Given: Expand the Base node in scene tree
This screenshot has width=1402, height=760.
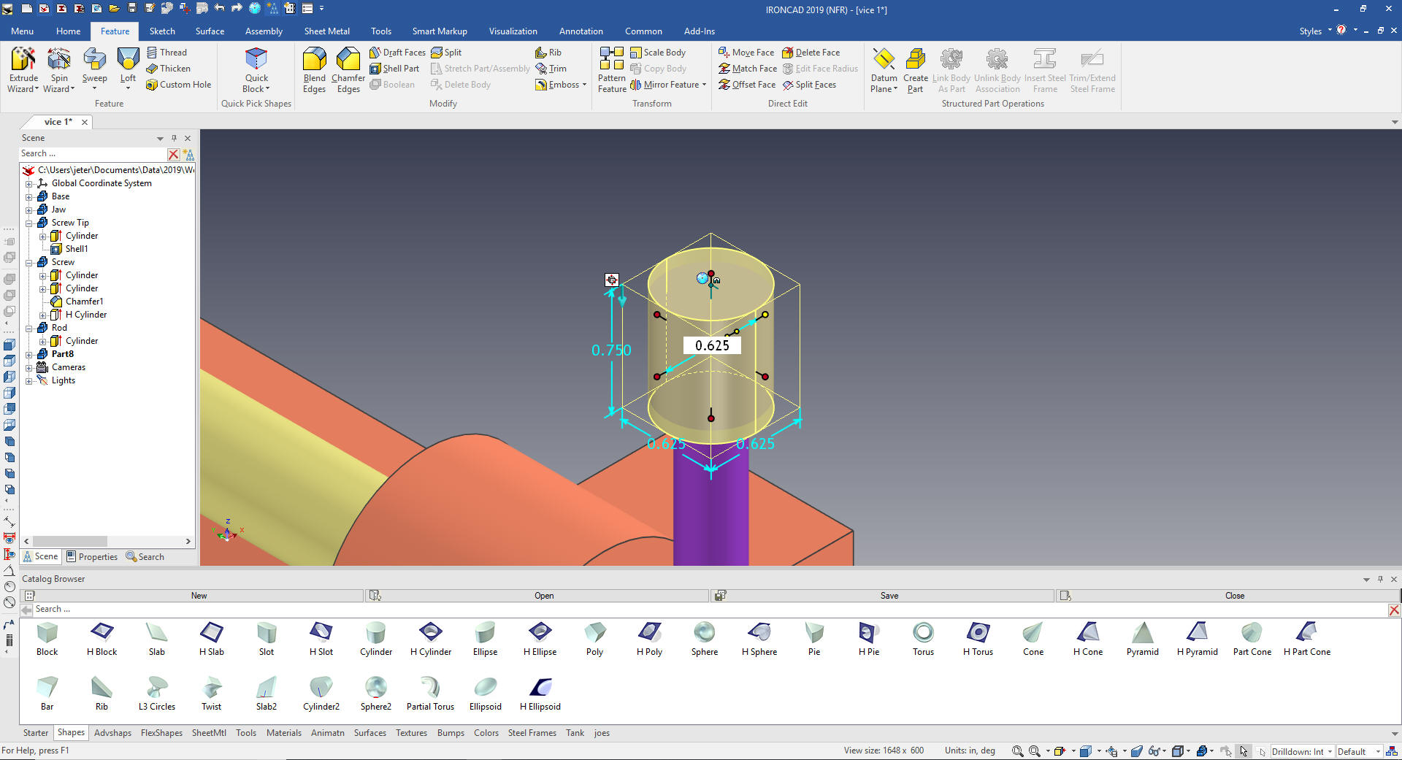Looking at the screenshot, I should [x=29, y=196].
